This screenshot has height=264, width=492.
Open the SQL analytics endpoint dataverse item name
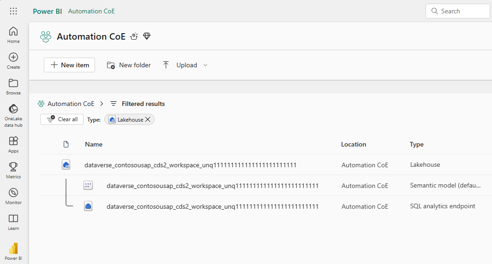(x=212, y=206)
